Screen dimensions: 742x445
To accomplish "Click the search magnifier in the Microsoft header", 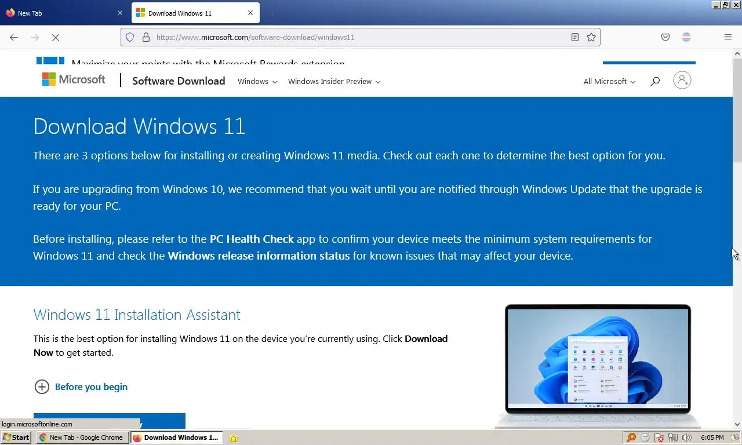I will 655,82.
